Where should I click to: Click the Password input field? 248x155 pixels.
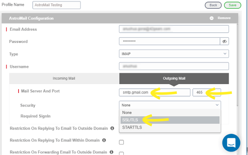point(169,41)
